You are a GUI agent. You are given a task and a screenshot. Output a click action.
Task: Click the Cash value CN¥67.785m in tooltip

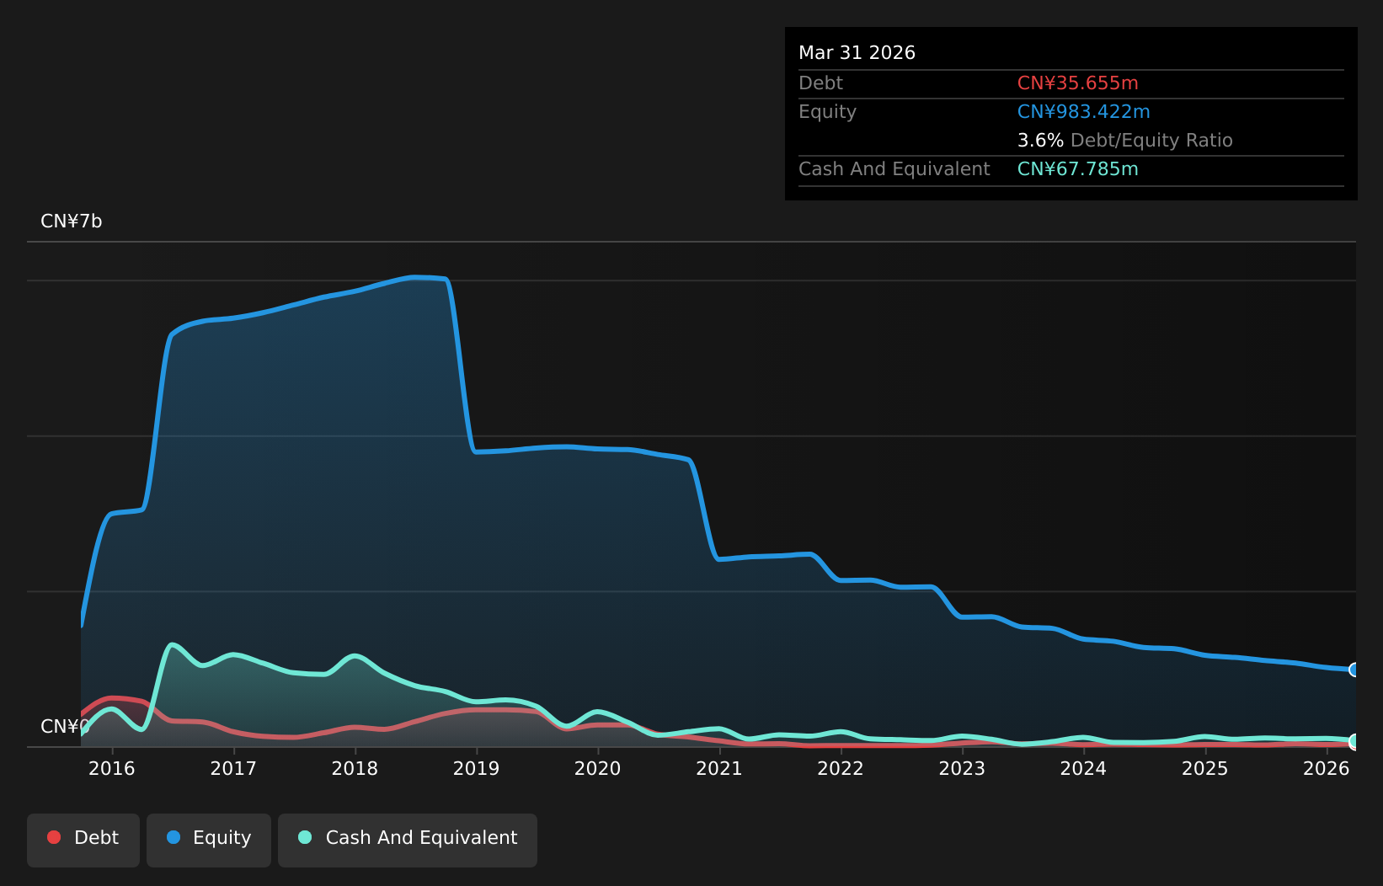click(x=1078, y=169)
